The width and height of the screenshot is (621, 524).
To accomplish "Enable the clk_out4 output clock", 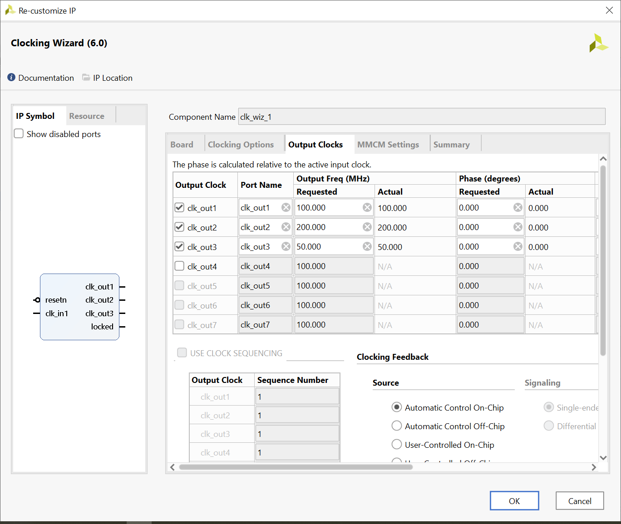I will click(179, 266).
